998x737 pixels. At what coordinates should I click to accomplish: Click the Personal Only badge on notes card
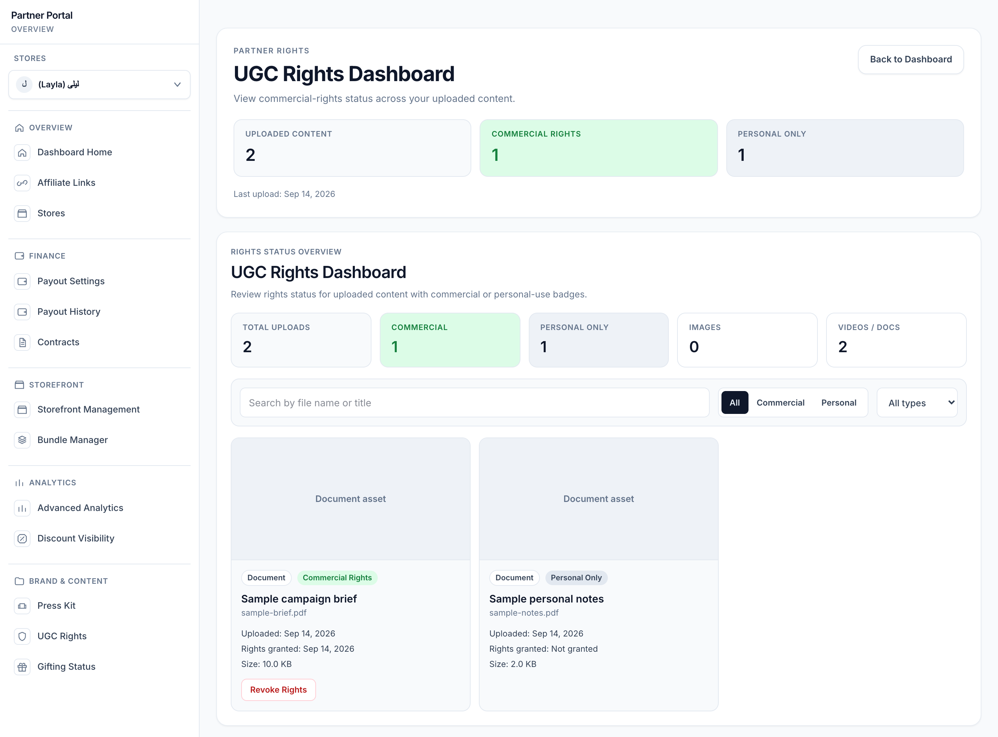point(576,578)
